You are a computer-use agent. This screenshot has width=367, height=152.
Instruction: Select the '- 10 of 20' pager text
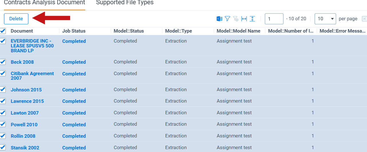click(x=296, y=19)
